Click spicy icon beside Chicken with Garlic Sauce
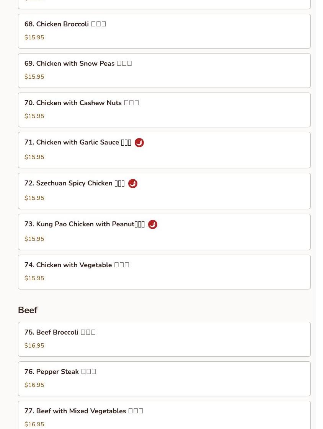This screenshot has width=323, height=429. (x=139, y=143)
